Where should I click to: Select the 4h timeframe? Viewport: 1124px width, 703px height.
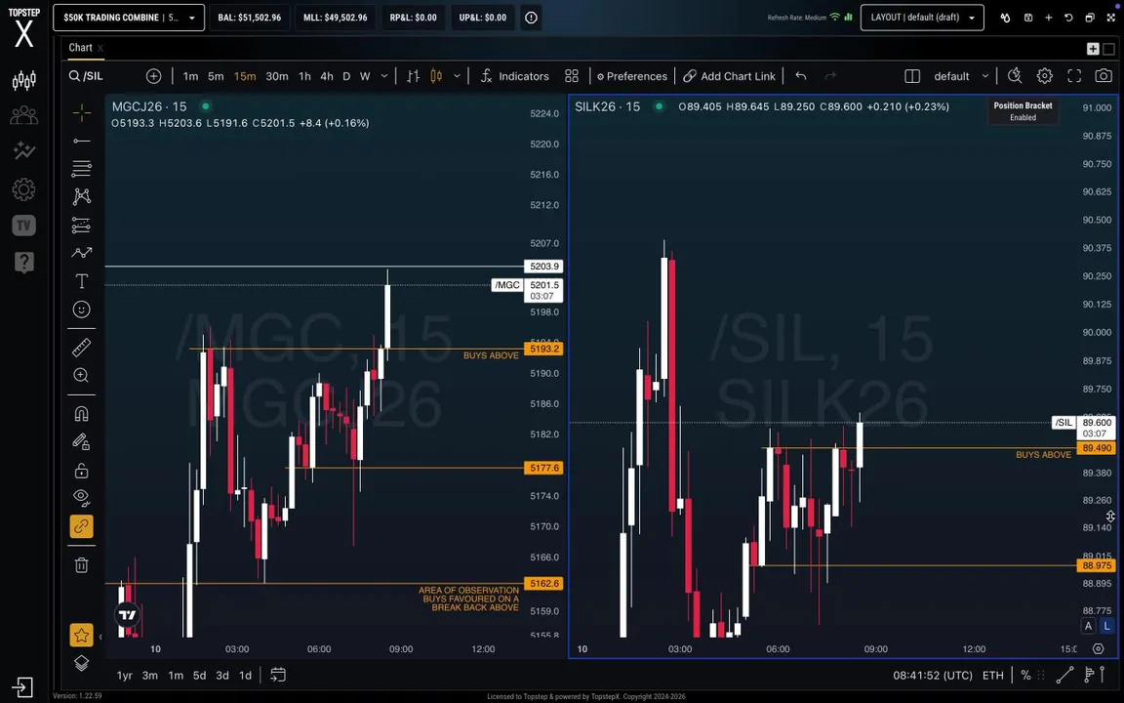tap(326, 76)
